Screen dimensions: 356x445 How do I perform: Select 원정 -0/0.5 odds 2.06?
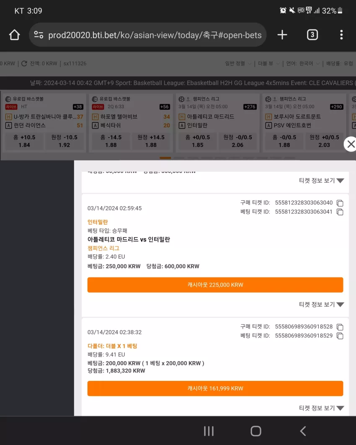point(238,141)
